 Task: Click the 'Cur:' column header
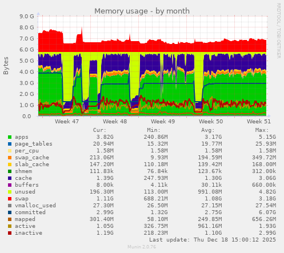(99, 130)
